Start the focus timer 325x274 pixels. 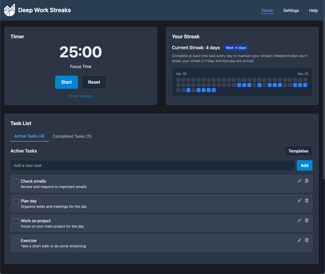67,82
